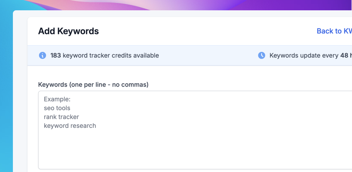Click the clock icon beside update frequency
The image size is (352, 172).
261,55
